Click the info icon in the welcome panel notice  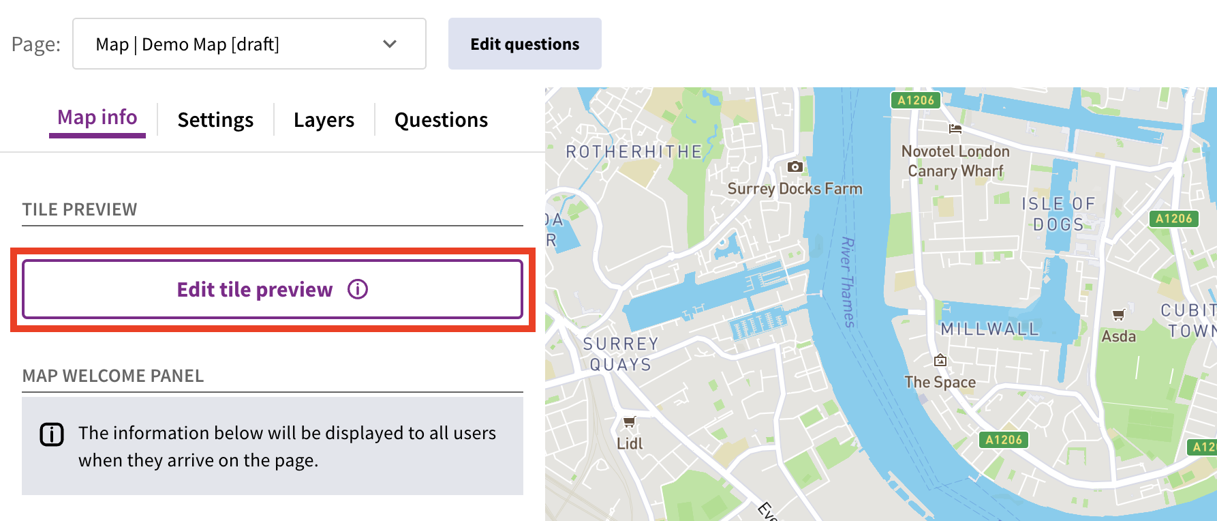click(x=52, y=434)
